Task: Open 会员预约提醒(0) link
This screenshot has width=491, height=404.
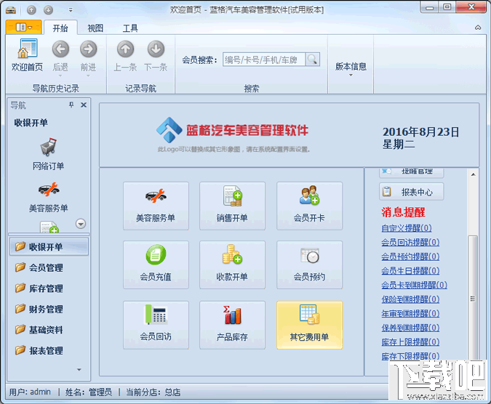Action: 410,256
